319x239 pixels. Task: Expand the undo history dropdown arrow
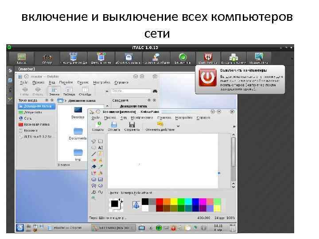coord(178,126)
